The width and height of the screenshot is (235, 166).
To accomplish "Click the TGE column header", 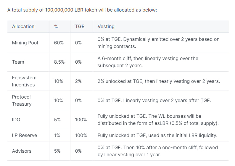I will pos(80,27).
